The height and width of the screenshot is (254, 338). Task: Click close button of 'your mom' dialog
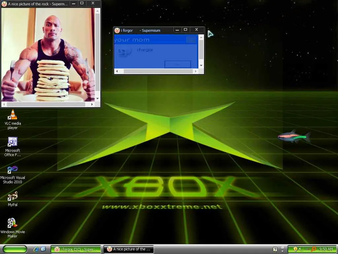191,40
